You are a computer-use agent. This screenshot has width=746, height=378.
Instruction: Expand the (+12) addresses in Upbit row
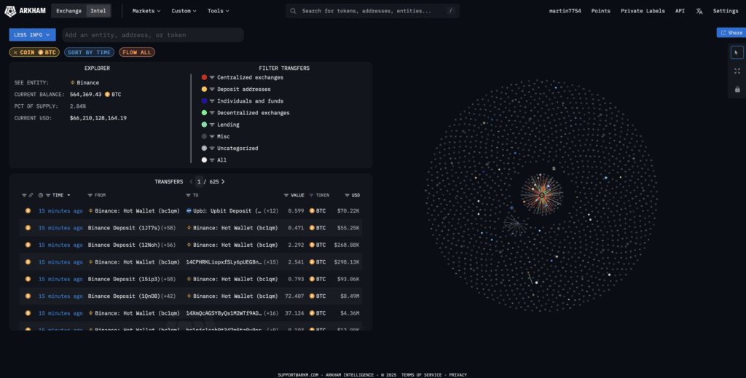(271, 210)
